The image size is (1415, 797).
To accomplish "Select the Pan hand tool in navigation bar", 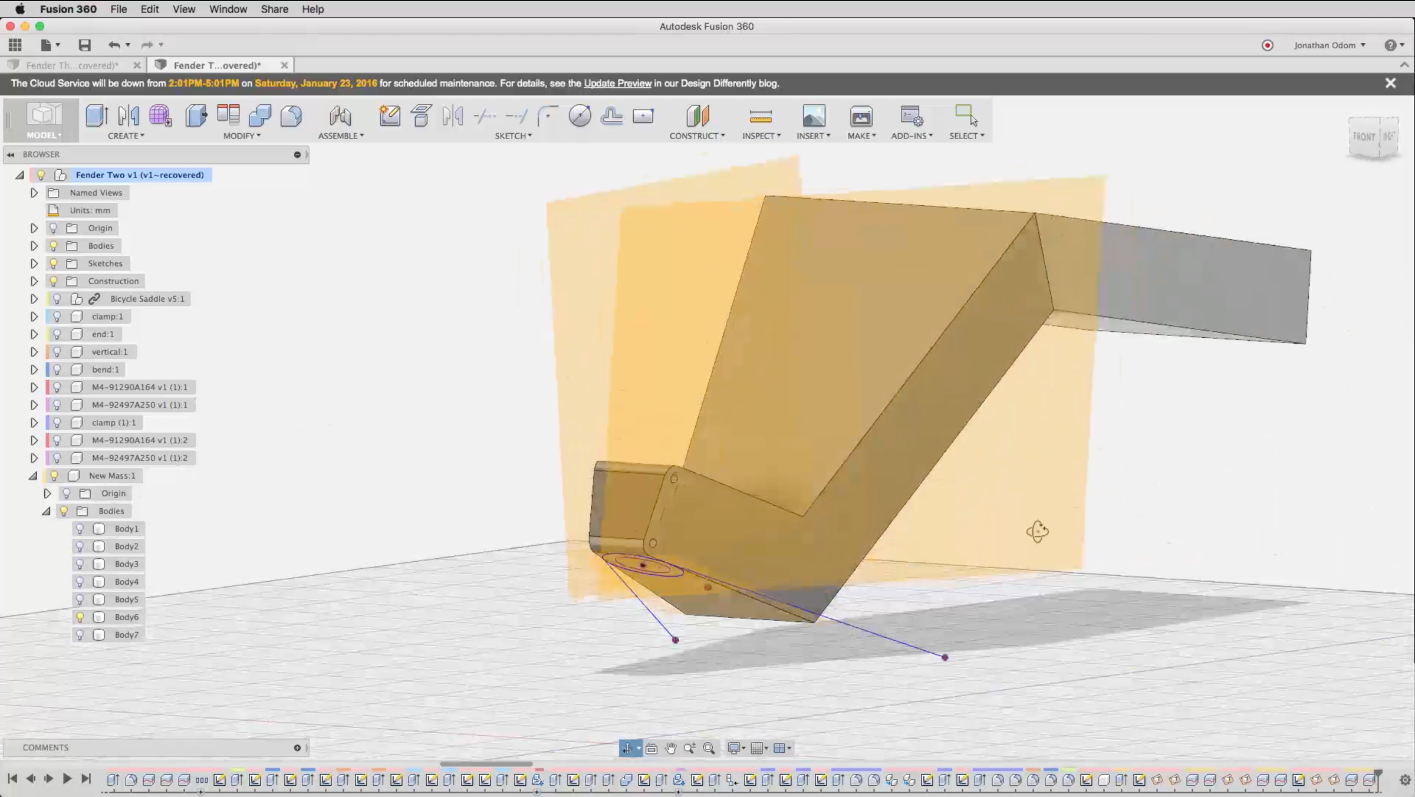I will [x=670, y=748].
